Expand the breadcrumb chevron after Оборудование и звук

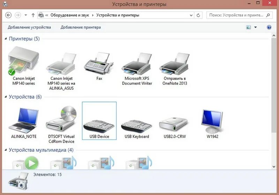(x=93, y=15)
